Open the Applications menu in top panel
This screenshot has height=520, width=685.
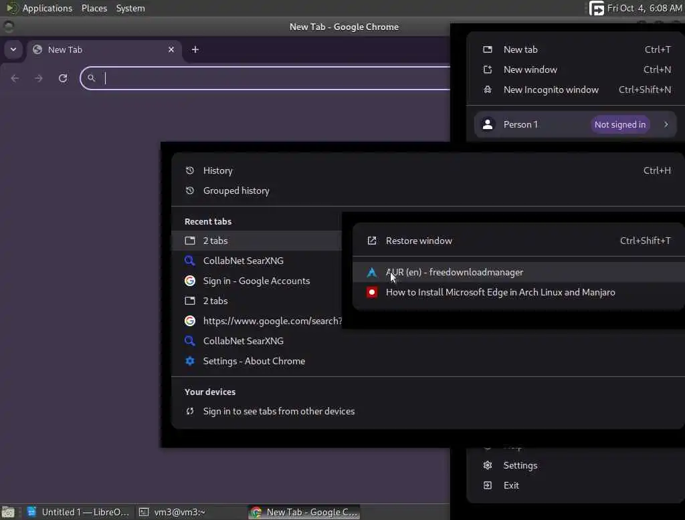(47, 8)
